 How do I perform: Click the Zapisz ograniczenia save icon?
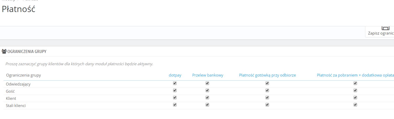[385, 28]
